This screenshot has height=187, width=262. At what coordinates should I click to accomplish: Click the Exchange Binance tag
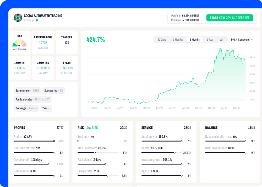(x=26, y=108)
